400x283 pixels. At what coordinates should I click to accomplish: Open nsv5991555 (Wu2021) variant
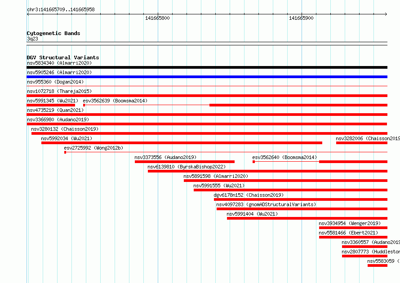click(x=219, y=186)
